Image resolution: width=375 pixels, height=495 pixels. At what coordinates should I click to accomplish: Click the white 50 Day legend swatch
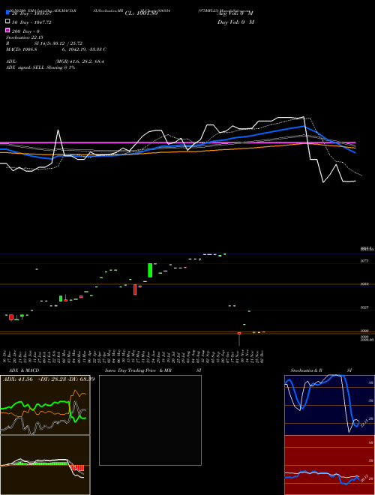7,22
